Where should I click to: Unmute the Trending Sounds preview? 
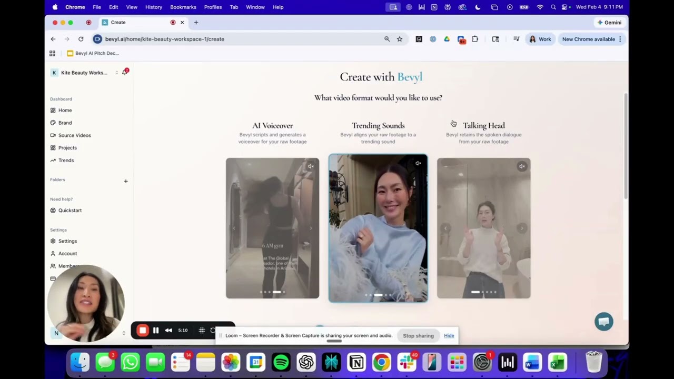pos(418,163)
